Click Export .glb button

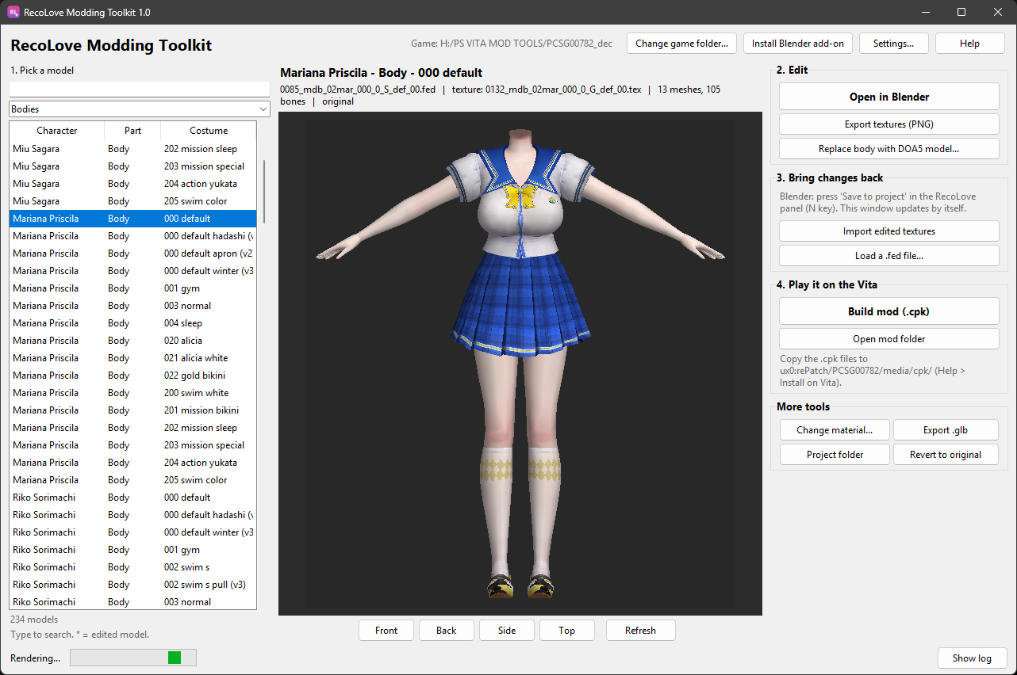point(946,430)
